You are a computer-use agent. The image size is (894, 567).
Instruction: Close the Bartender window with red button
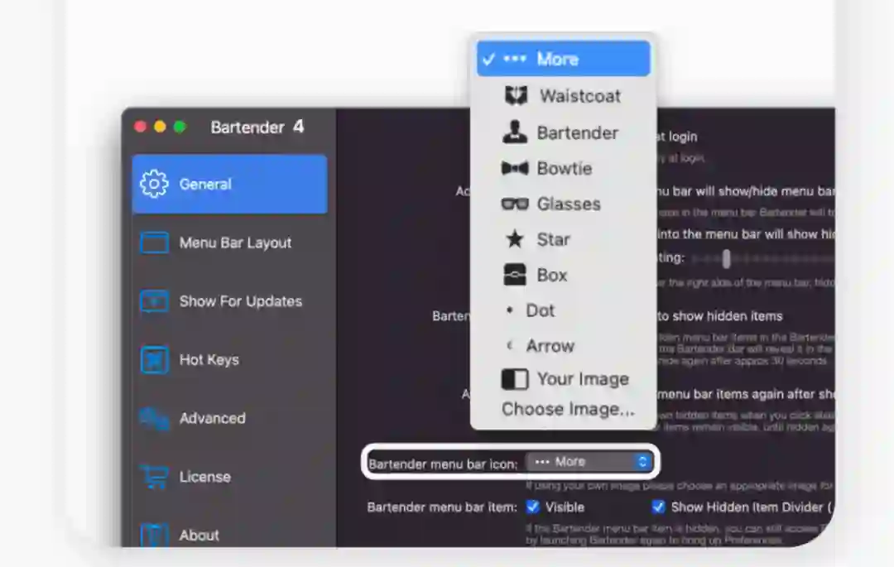(140, 127)
